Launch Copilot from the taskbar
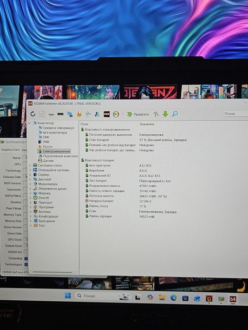Screen dimensions: 248x330 point(150,297)
